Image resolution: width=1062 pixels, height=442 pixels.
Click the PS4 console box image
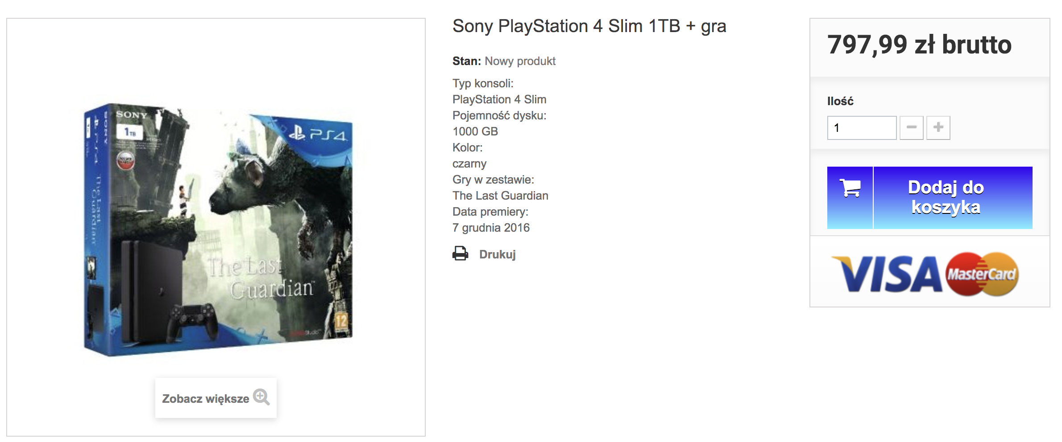click(x=218, y=230)
